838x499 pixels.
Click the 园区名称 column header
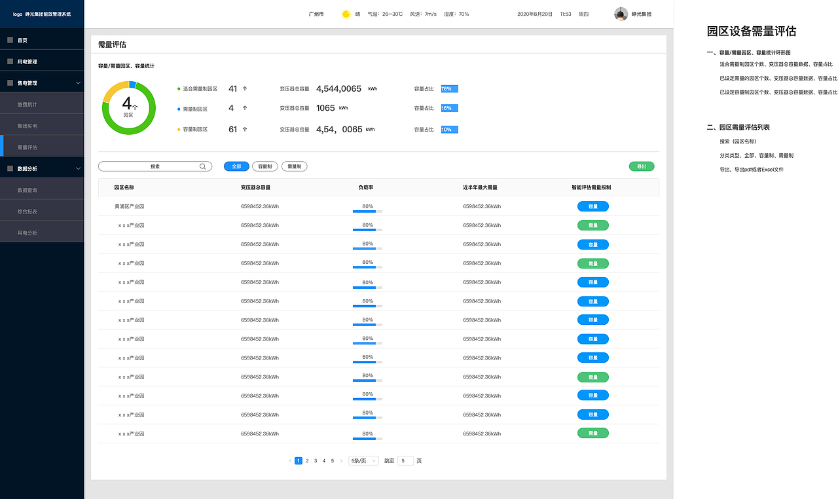point(124,187)
